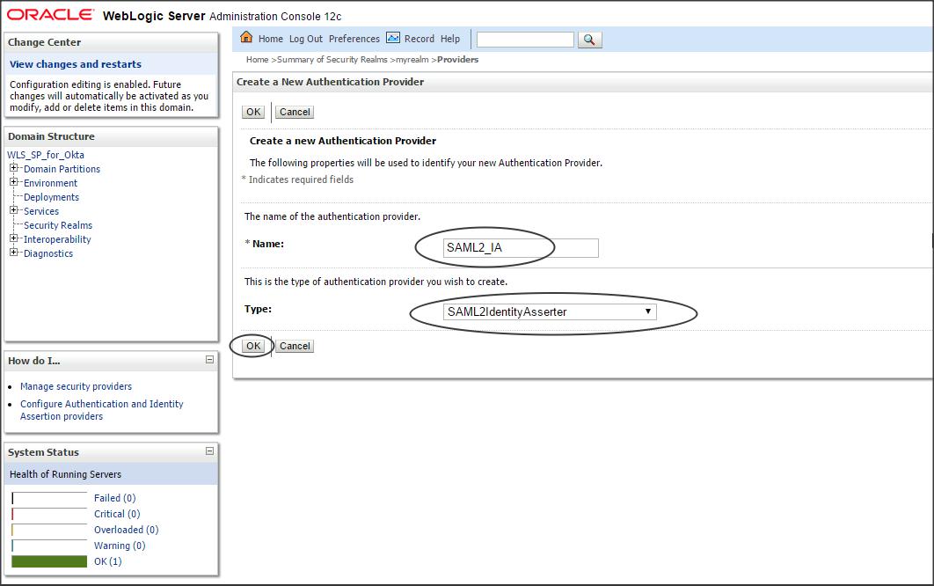Click Record in the toolbar
Image resolution: width=934 pixels, height=586 pixels.
coord(420,39)
